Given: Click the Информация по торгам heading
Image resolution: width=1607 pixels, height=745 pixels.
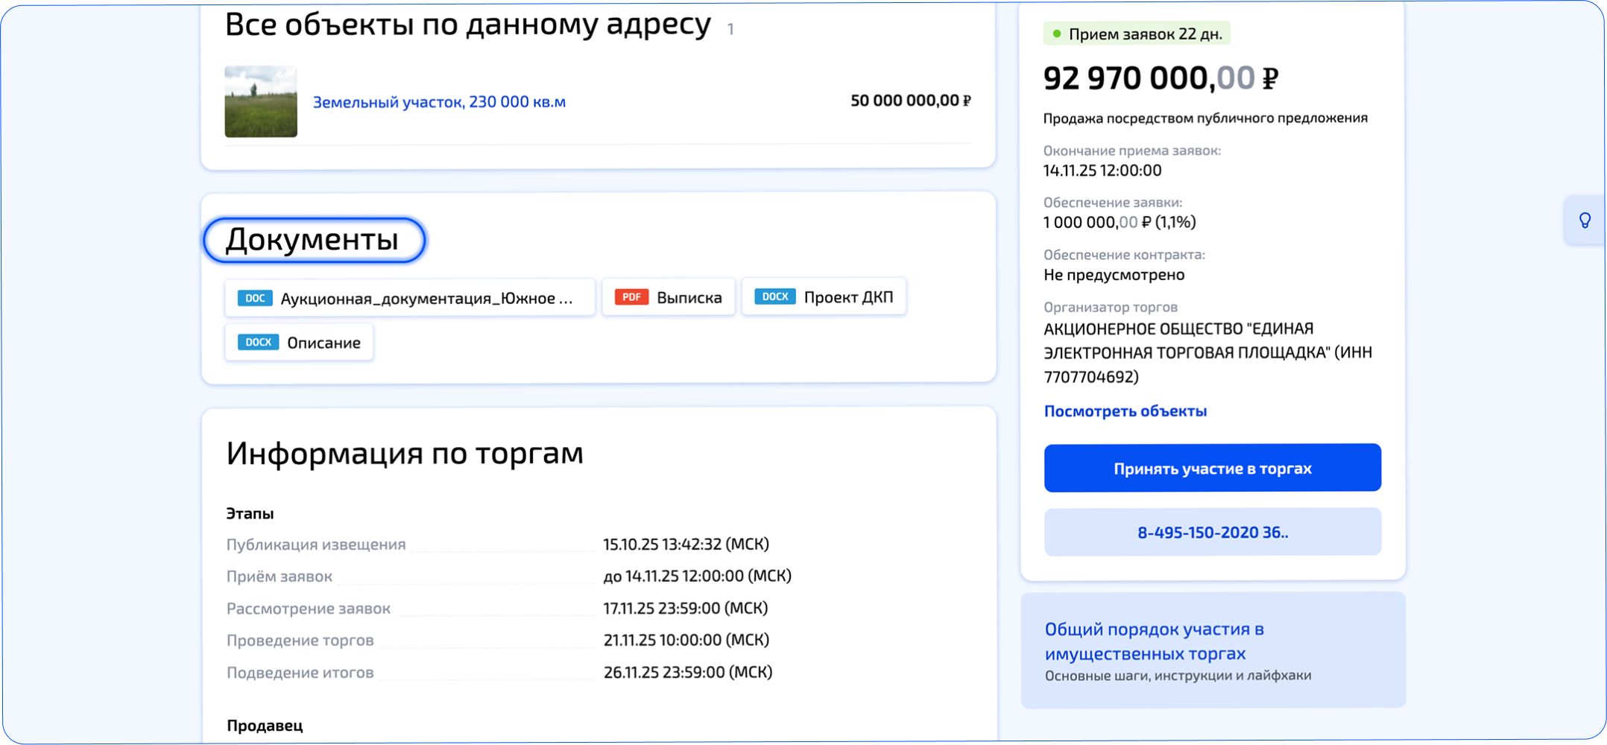Looking at the screenshot, I should pos(405,453).
